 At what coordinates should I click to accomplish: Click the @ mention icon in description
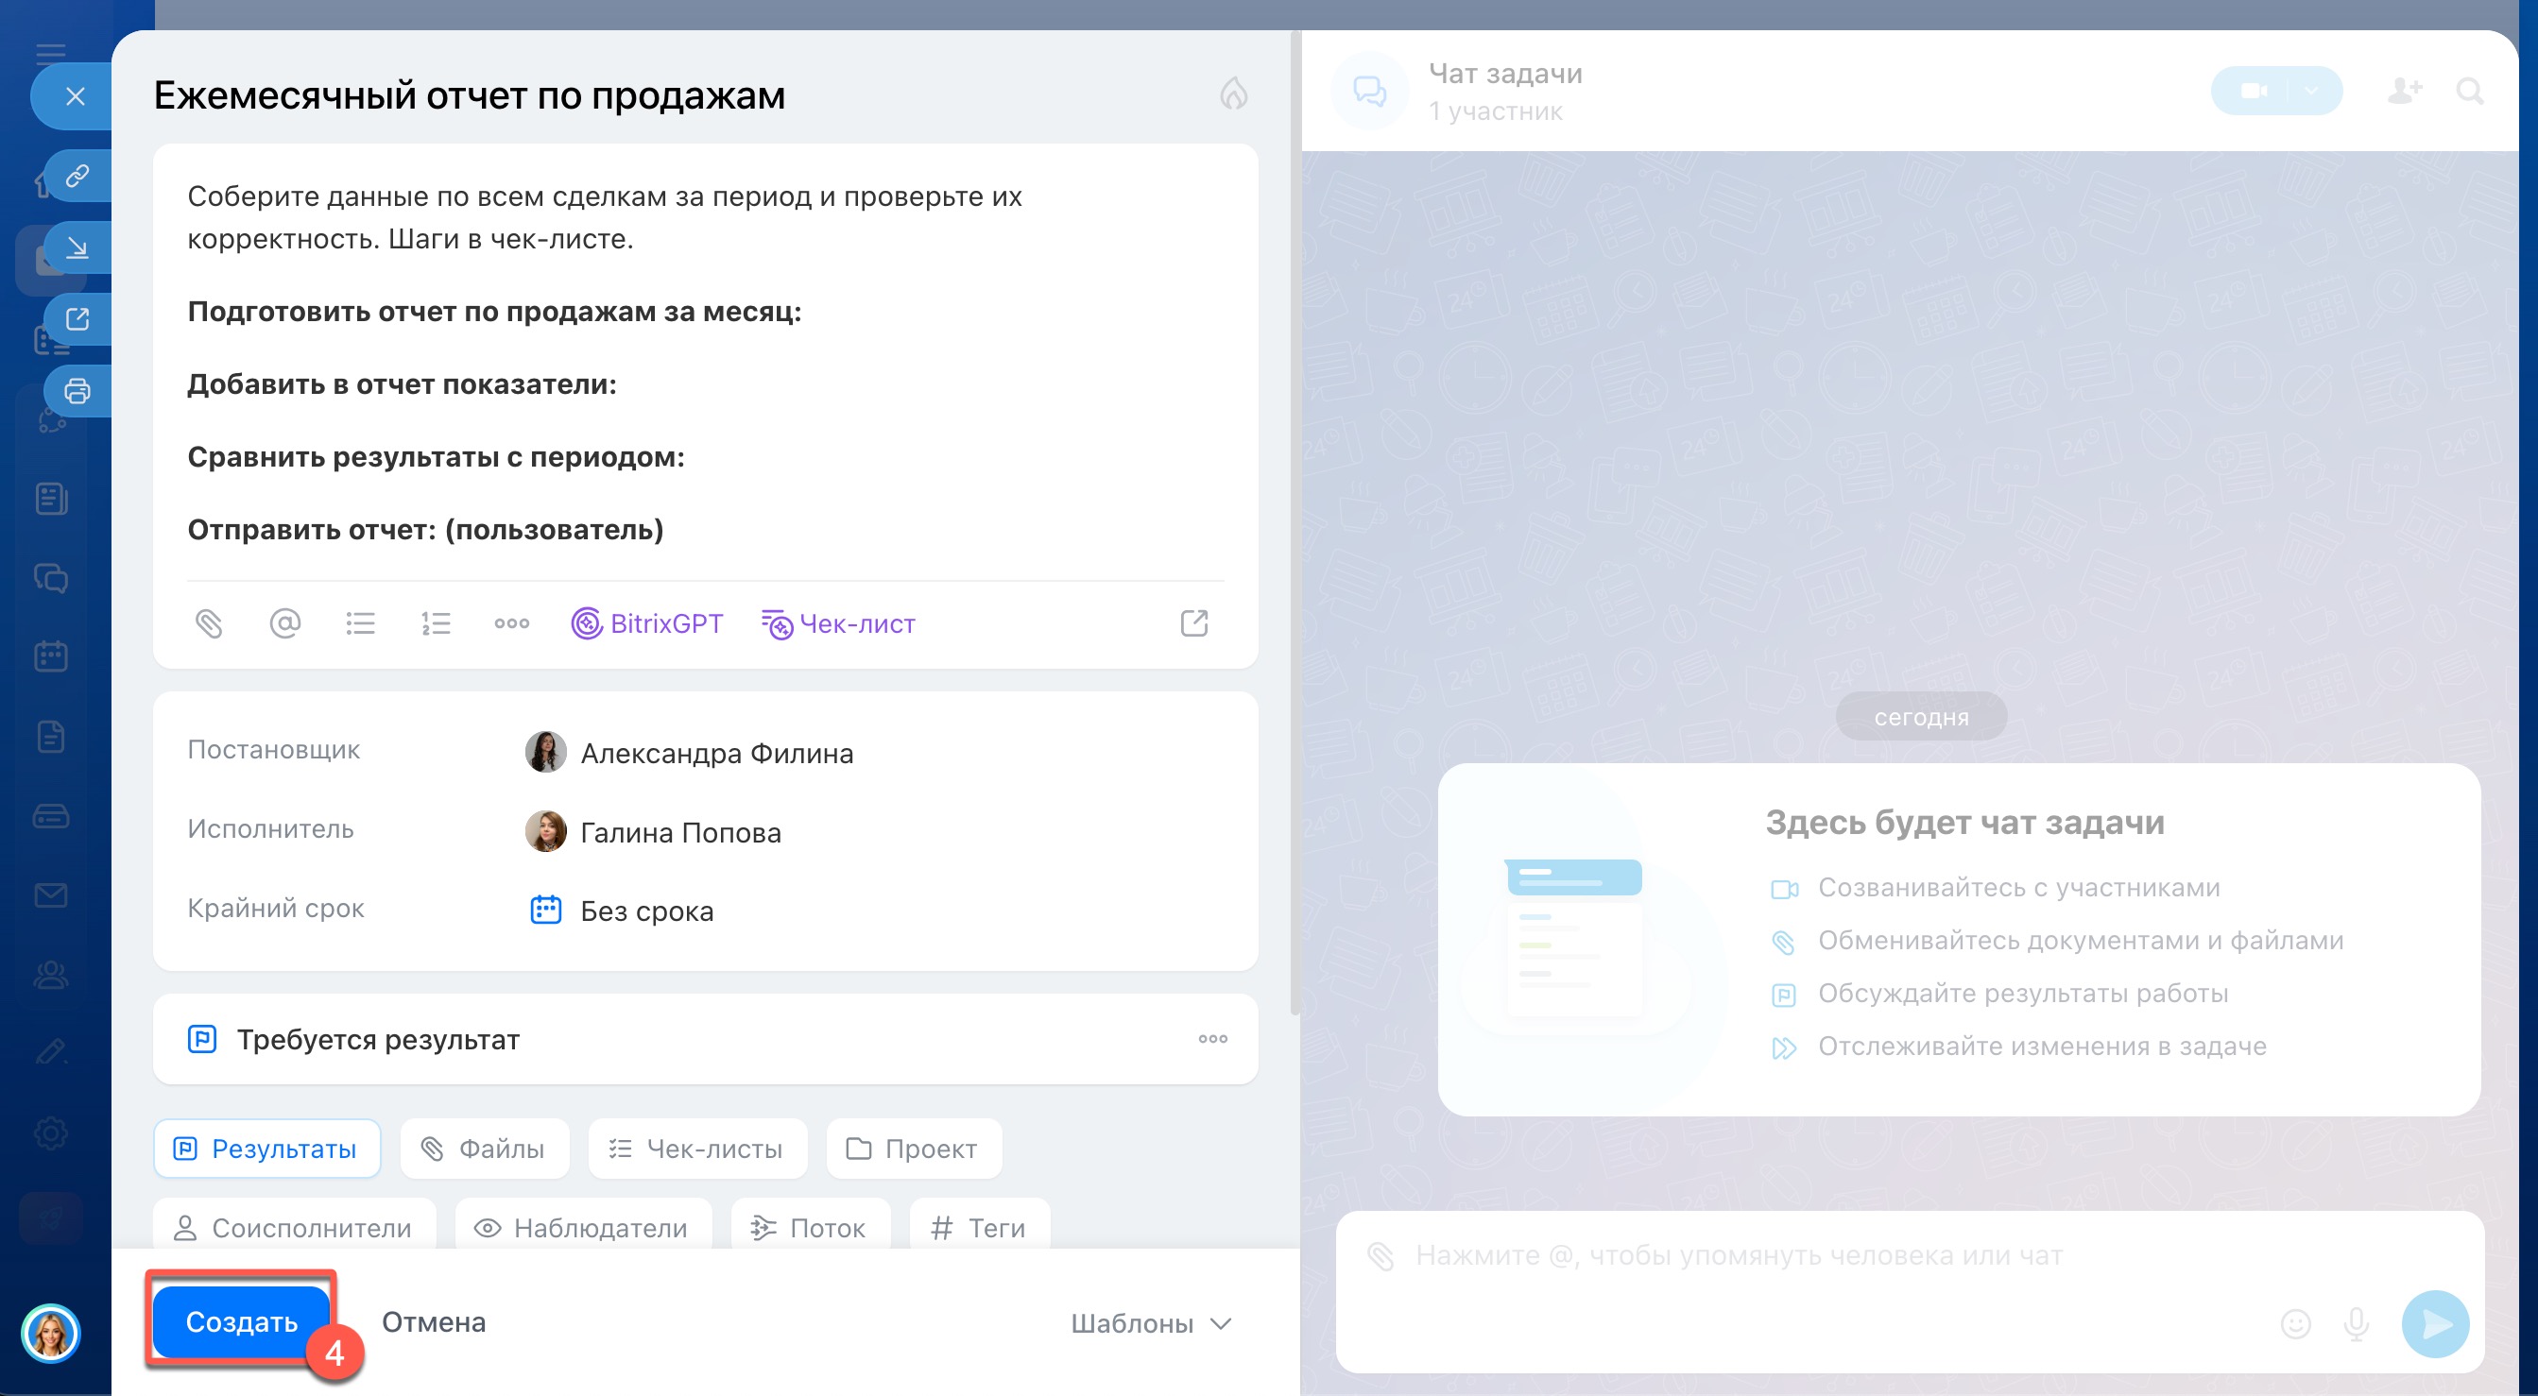point(284,623)
